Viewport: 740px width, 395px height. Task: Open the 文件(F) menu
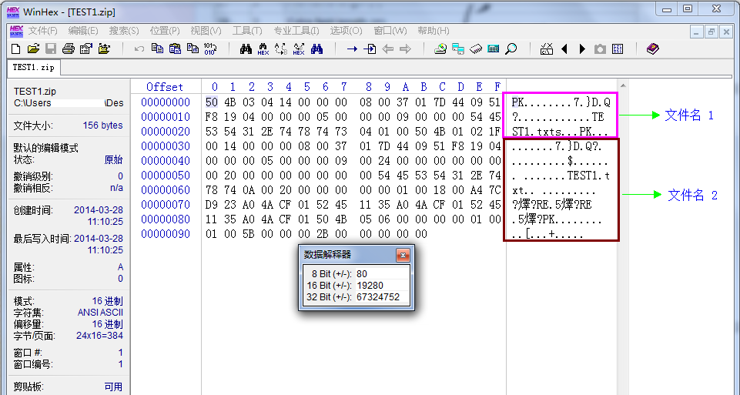43,31
